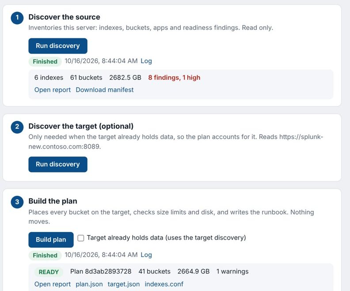Click 'Plan 8d3ab2893728' identifier

click(101, 272)
